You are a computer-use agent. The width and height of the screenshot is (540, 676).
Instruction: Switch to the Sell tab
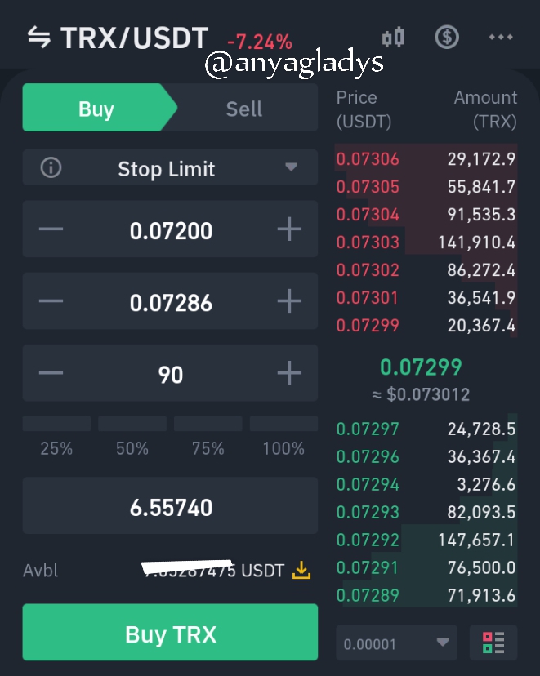(x=244, y=108)
